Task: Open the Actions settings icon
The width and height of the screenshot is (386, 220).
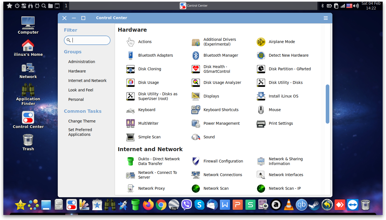Action: point(130,42)
